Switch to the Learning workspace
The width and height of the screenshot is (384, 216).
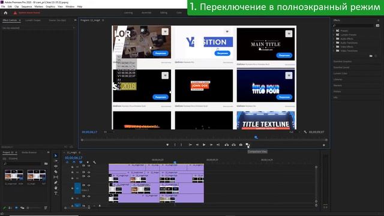coord(128,13)
